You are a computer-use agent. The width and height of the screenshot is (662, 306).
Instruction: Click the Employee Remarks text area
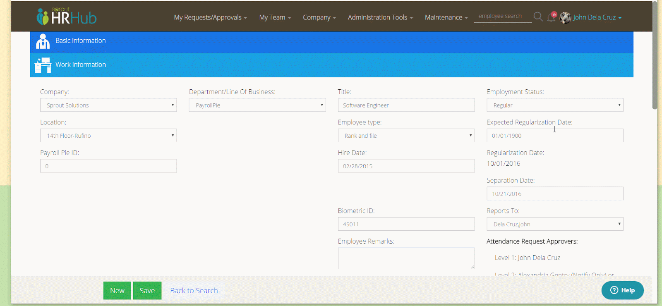coord(406,258)
